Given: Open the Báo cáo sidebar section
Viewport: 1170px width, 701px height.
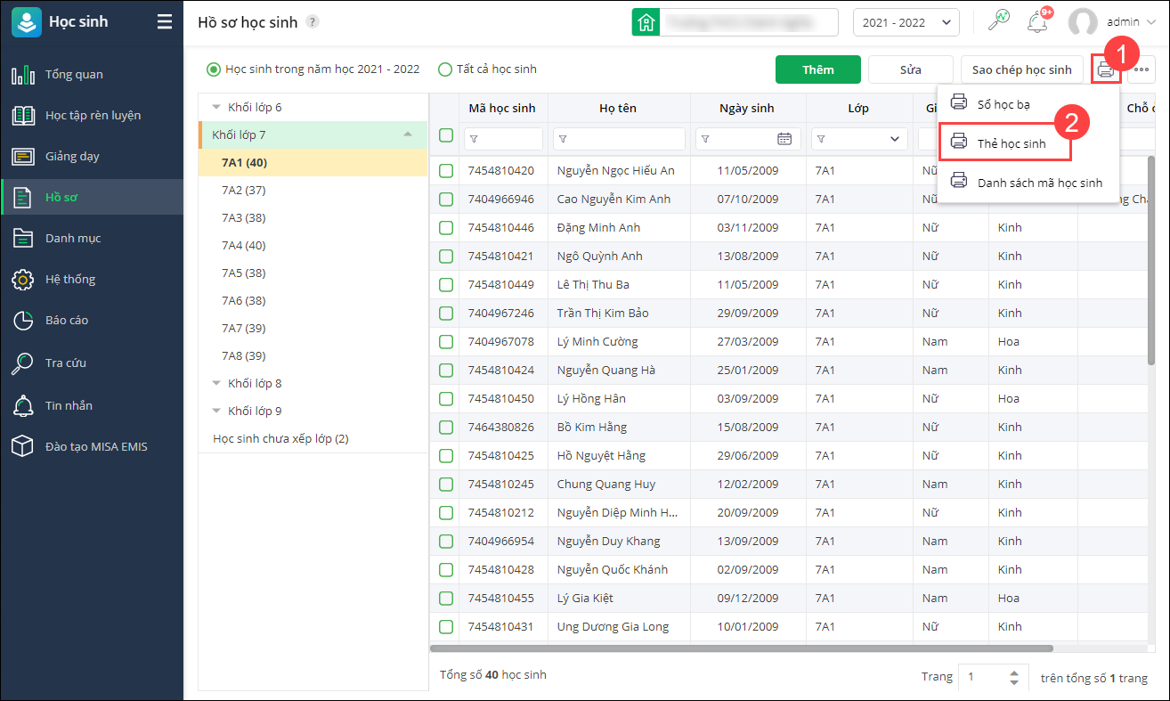Looking at the screenshot, I should (x=67, y=320).
